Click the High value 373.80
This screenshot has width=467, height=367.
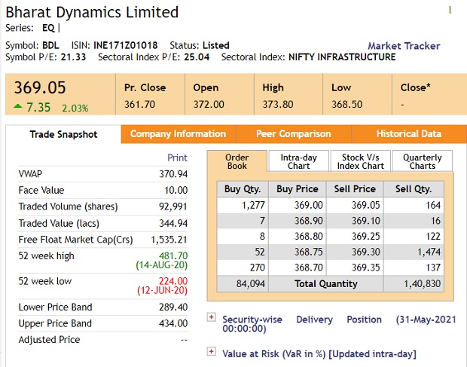tap(278, 104)
